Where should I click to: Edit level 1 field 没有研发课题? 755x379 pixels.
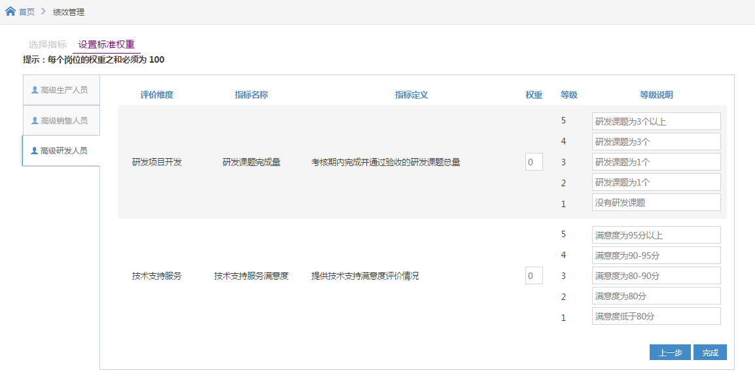tap(656, 202)
